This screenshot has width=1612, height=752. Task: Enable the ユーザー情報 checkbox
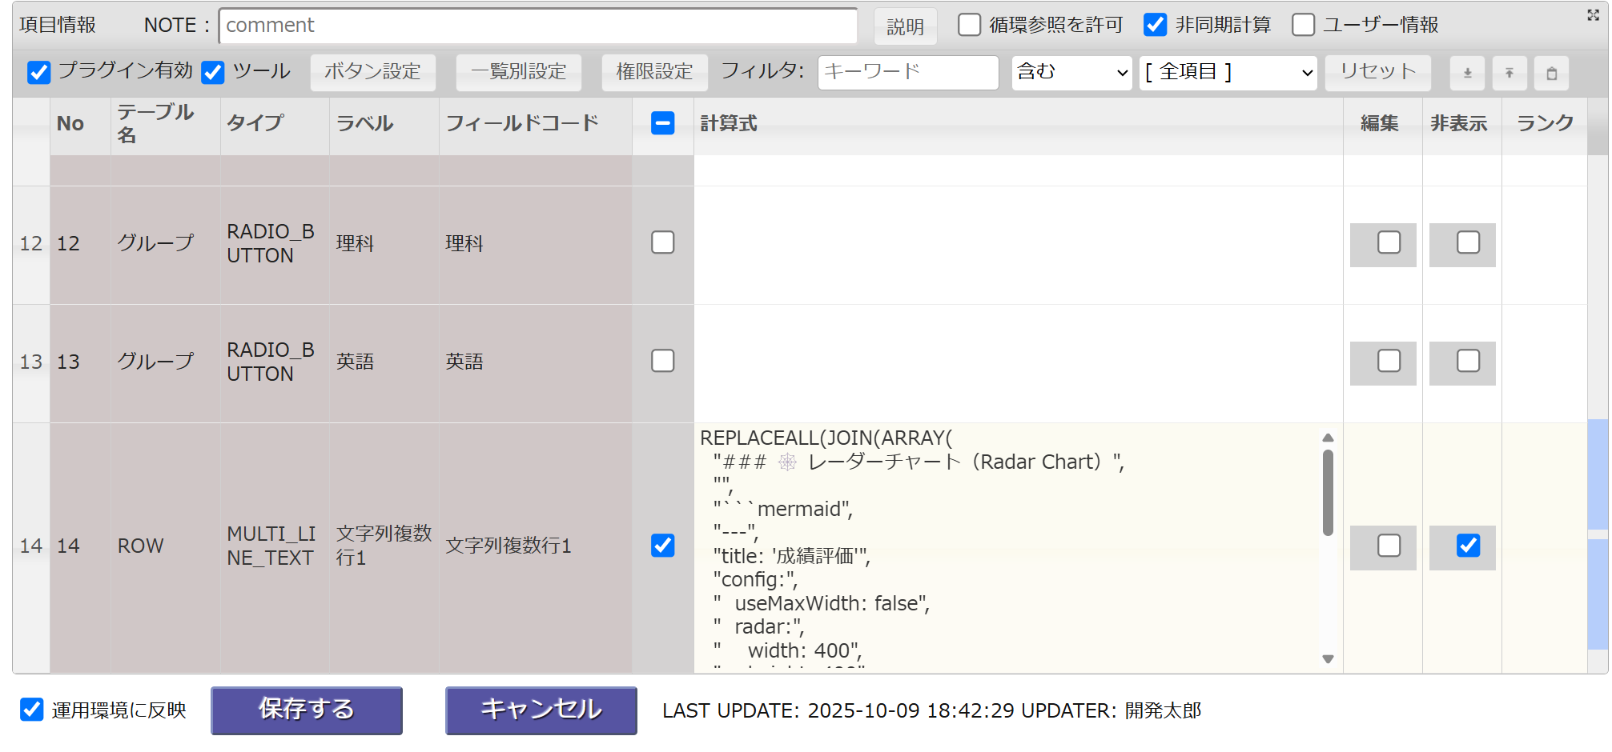(x=1303, y=25)
